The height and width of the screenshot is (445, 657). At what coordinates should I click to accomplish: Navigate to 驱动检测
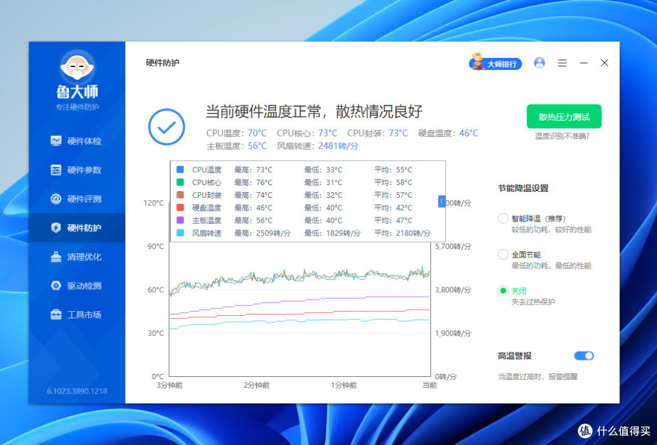[77, 286]
